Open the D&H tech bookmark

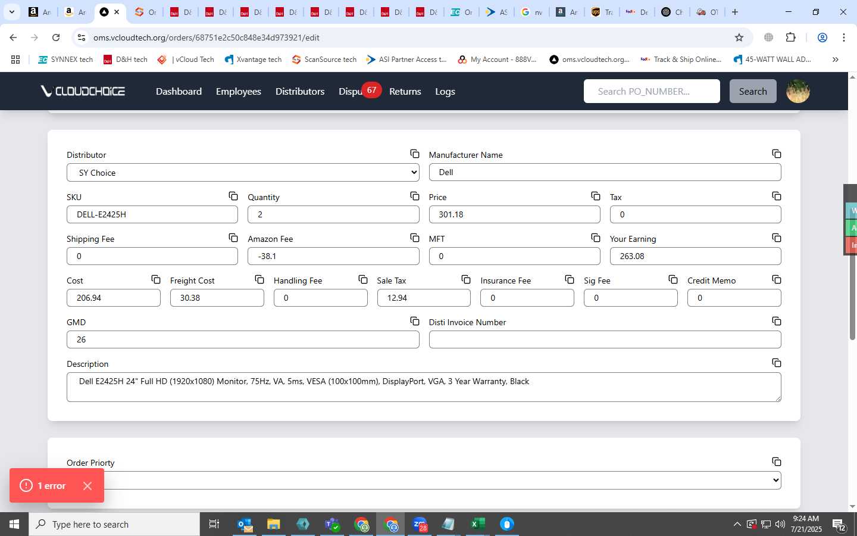[x=125, y=60]
